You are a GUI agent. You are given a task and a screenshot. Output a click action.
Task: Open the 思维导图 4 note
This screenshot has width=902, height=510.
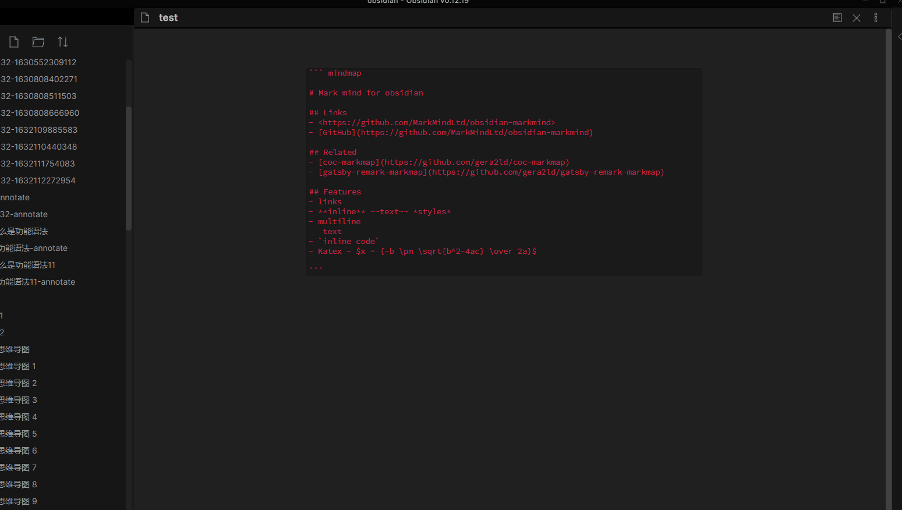tap(18, 417)
